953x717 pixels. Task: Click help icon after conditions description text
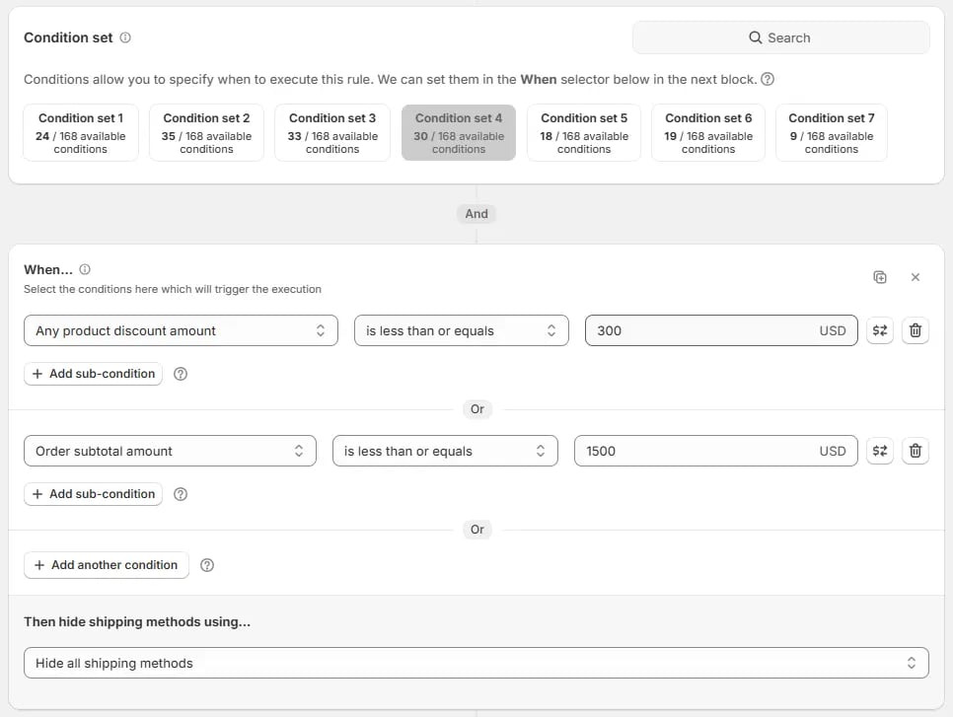coord(768,79)
